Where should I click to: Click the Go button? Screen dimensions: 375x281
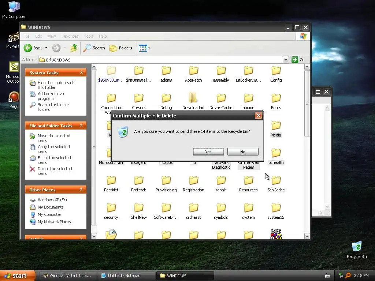(x=298, y=60)
